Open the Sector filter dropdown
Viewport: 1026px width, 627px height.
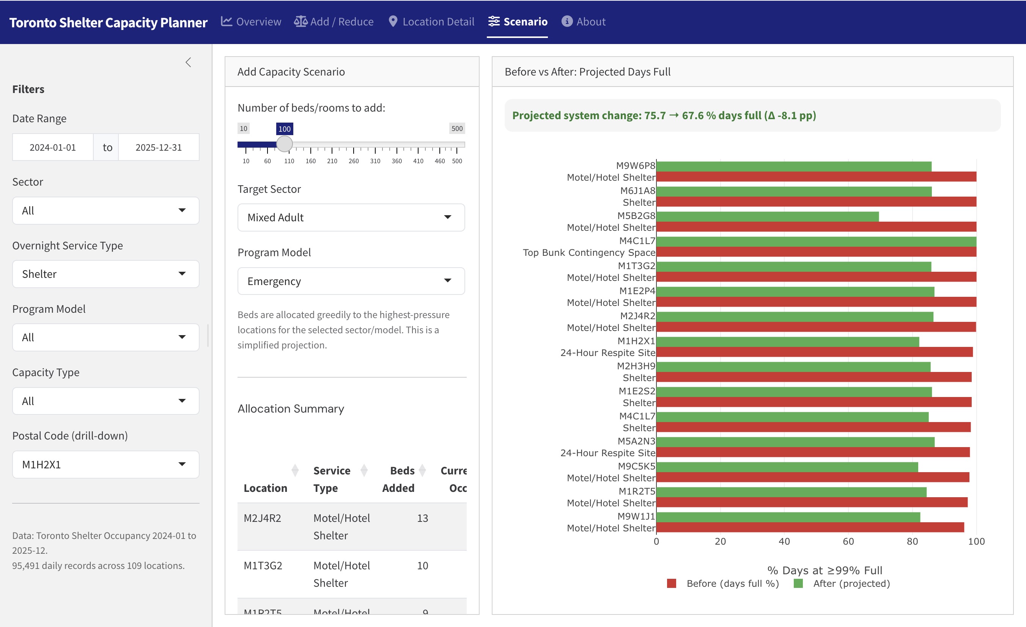(x=106, y=210)
